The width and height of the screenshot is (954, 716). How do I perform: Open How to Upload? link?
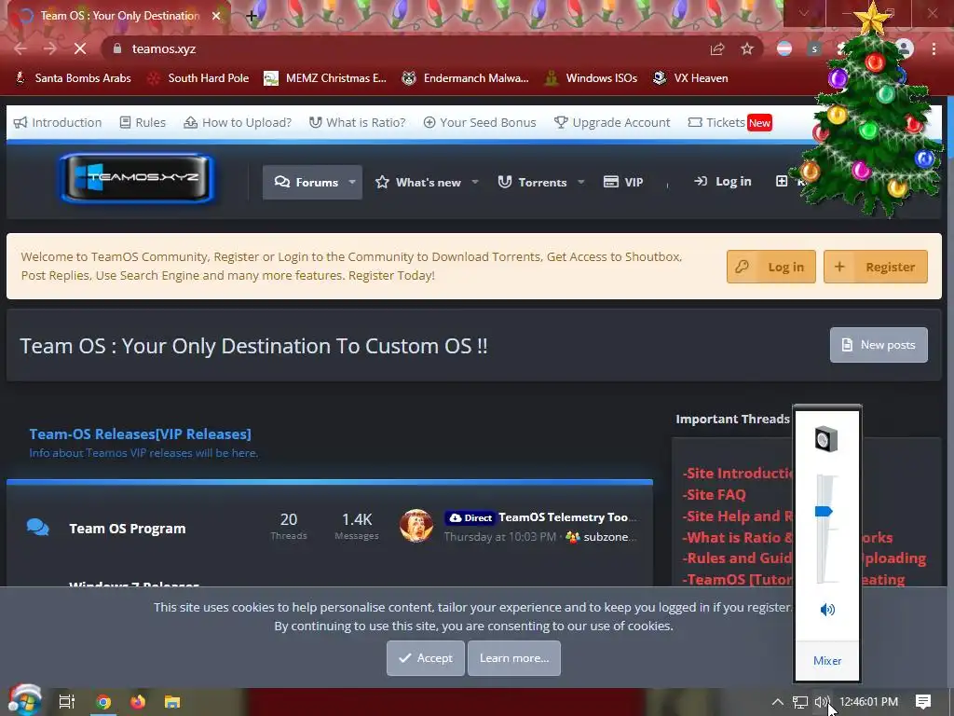point(238,122)
